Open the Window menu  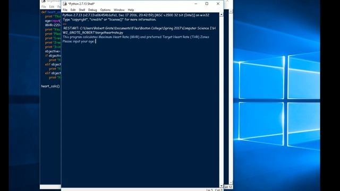[119, 10]
